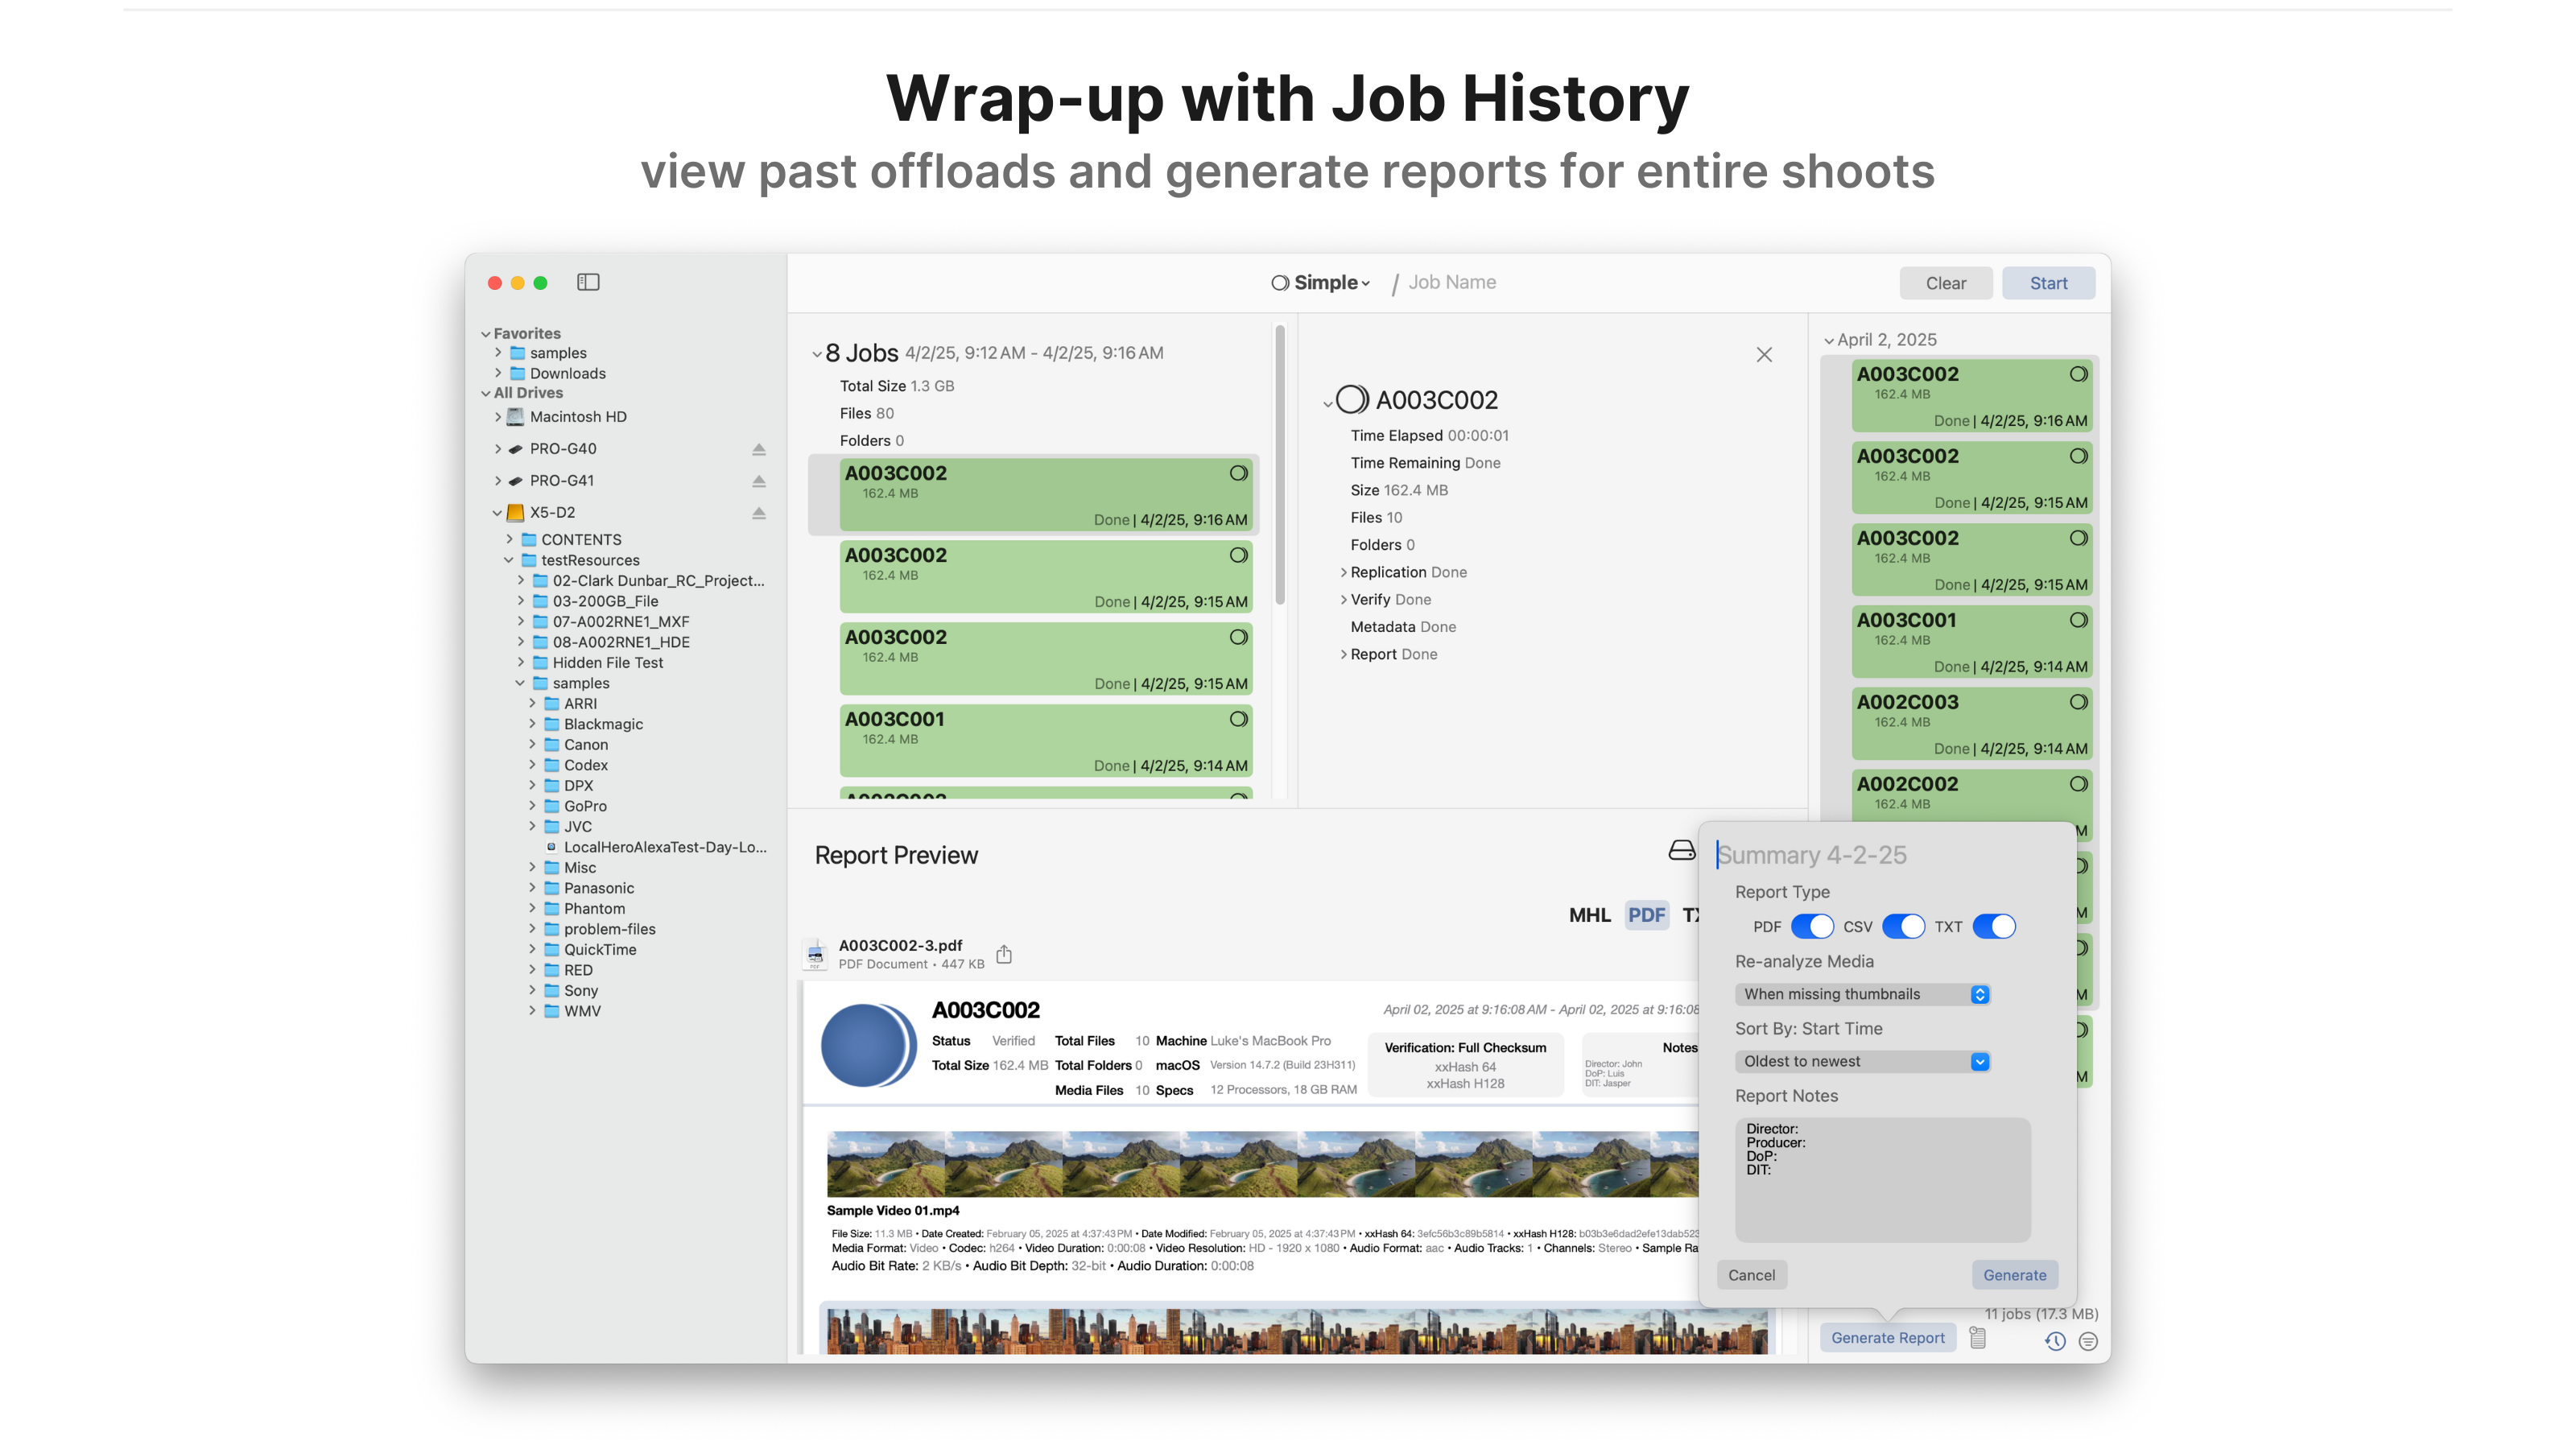Switch to the MHL report format

pyautogui.click(x=1589, y=914)
